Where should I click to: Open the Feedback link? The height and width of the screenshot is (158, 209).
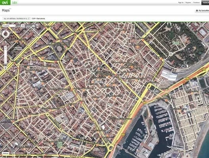coord(196,2)
